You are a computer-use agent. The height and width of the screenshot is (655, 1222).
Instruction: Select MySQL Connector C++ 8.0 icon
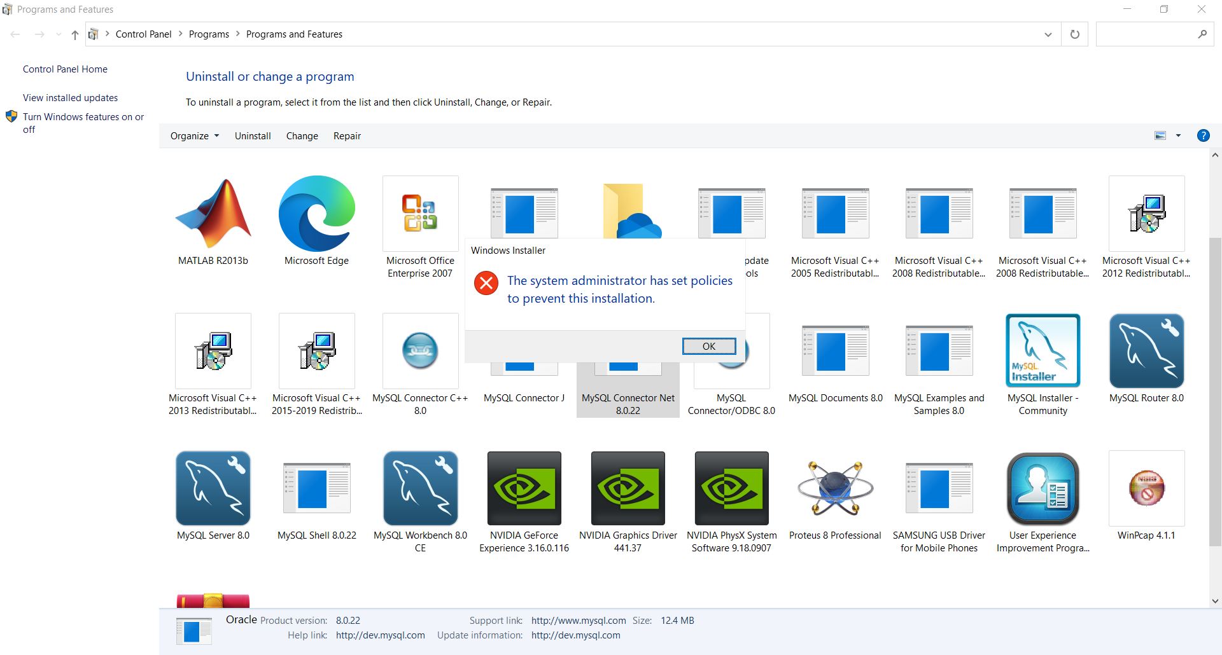tap(421, 351)
